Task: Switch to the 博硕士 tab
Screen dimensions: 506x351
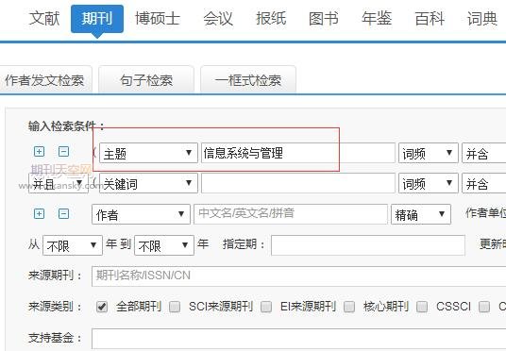Action: pyautogui.click(x=158, y=18)
